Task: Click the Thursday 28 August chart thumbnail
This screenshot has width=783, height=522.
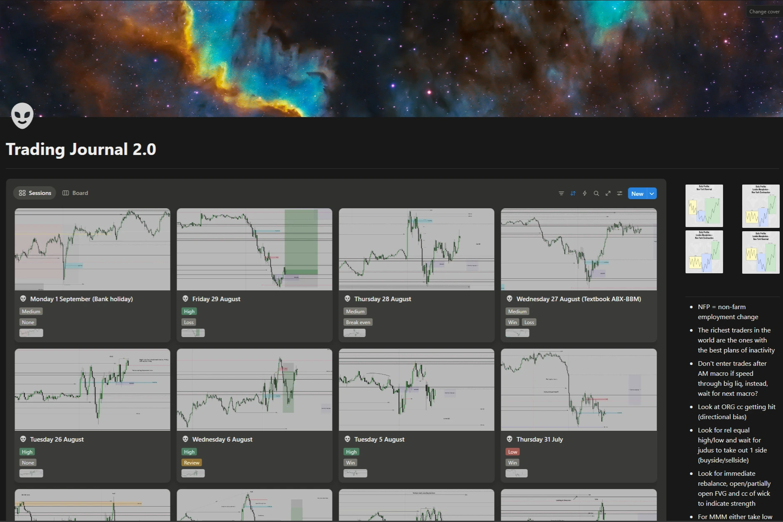Action: (x=416, y=249)
